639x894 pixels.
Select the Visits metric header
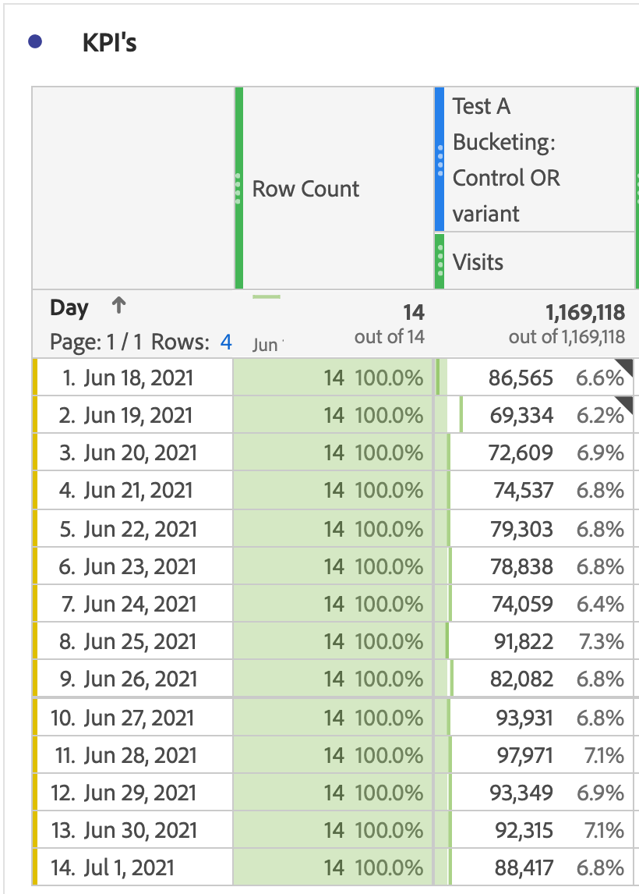[x=535, y=261]
